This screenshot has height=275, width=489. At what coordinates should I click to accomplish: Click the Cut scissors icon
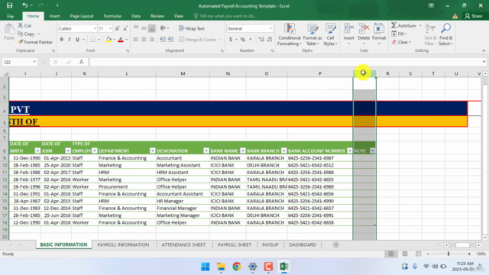21,25
